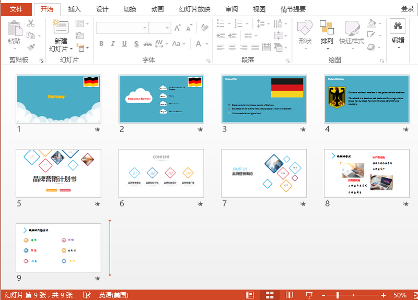This screenshot has height=300, width=418.
Task: Switch to Reading view button
Action: click(x=289, y=295)
